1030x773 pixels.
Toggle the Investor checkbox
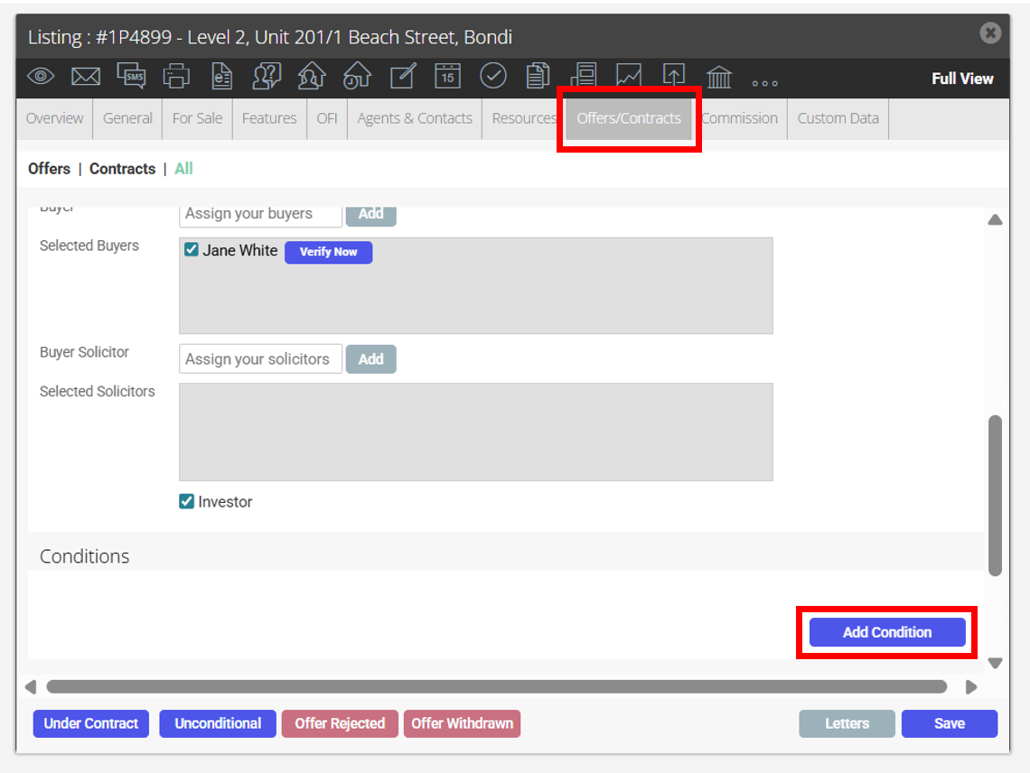click(x=186, y=502)
